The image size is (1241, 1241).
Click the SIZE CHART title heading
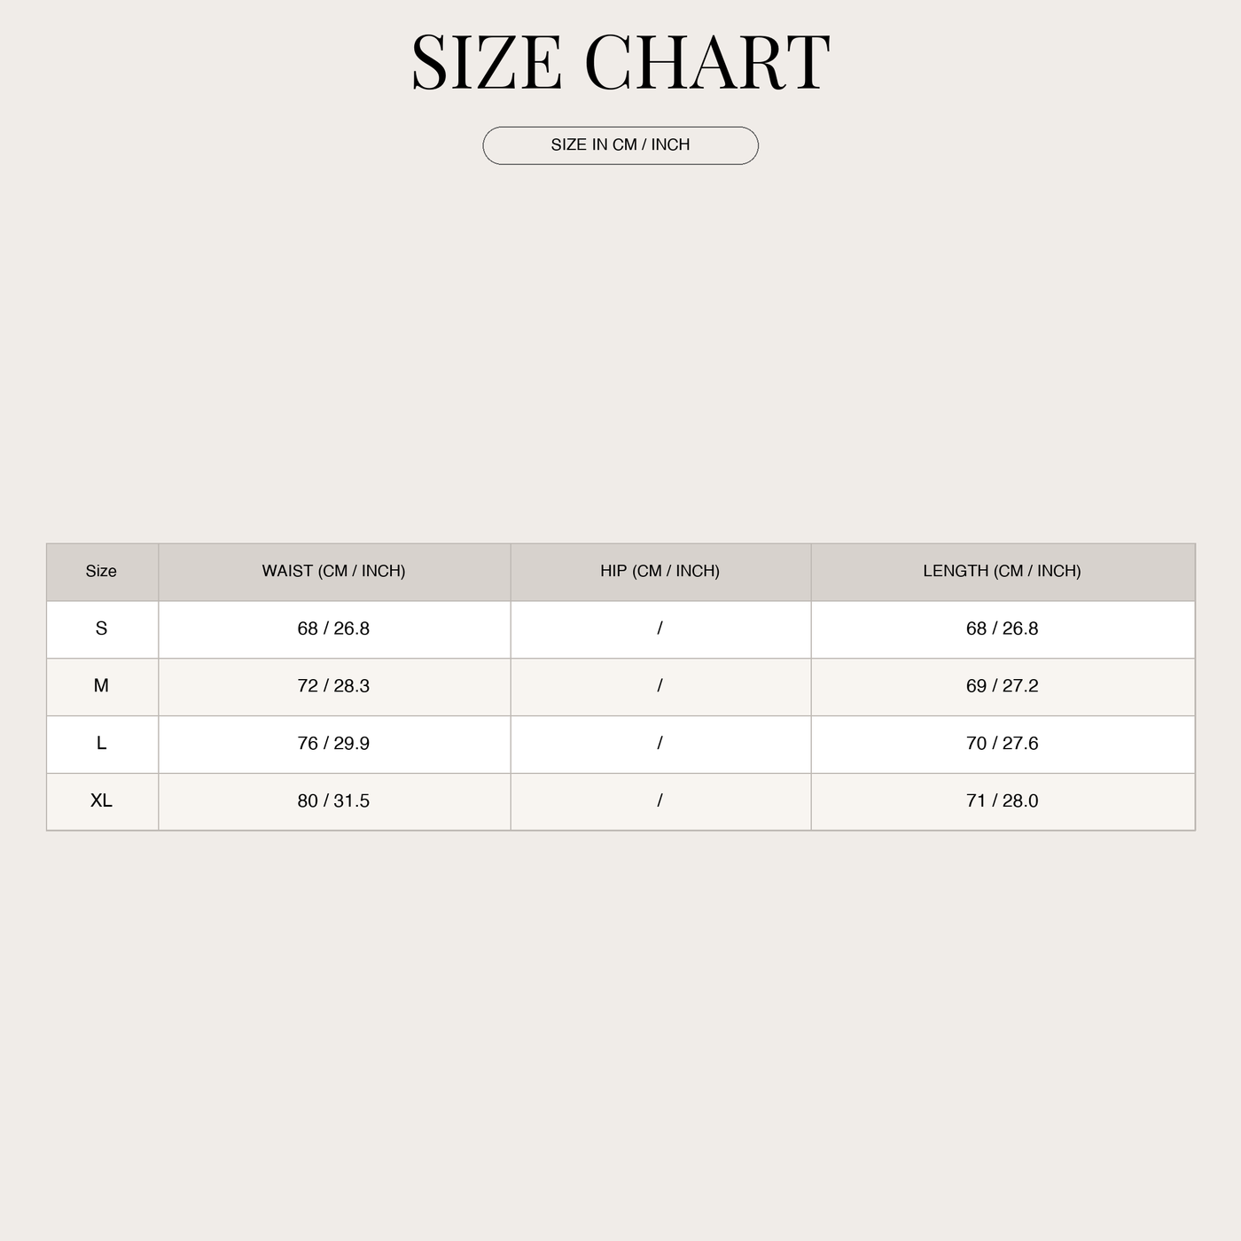click(620, 62)
